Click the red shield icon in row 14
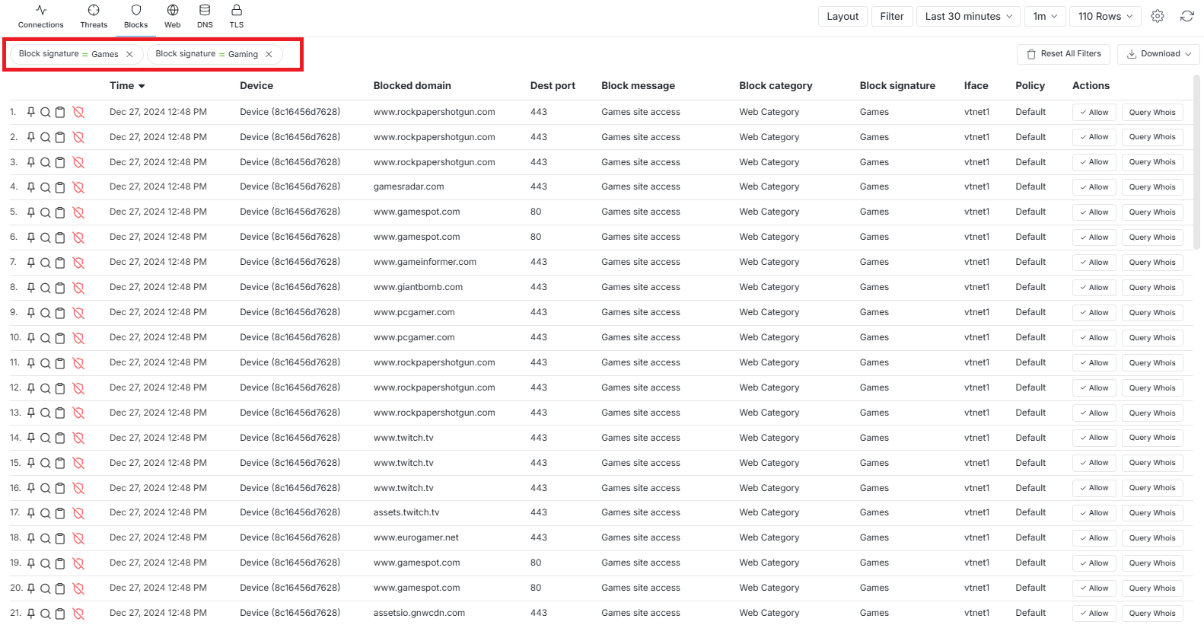The width and height of the screenshot is (1204, 625). point(78,438)
